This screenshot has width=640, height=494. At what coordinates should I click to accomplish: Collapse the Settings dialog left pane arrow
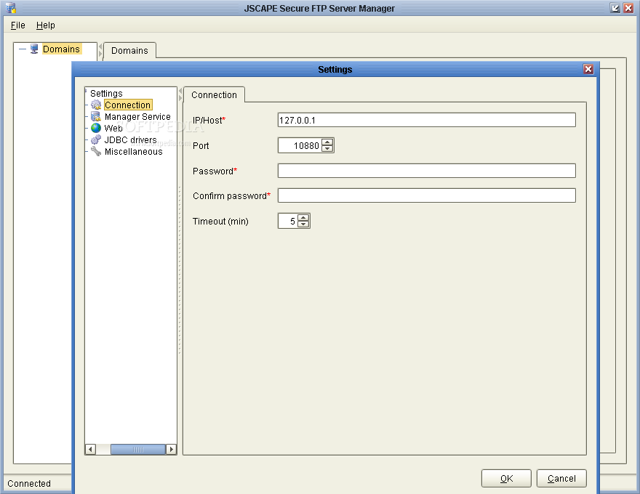click(x=180, y=91)
